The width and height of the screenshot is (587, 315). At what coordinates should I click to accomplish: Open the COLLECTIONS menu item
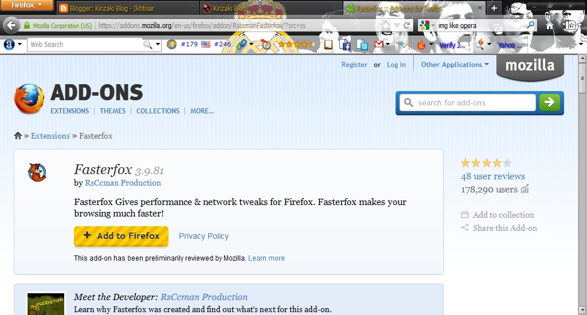point(158,111)
